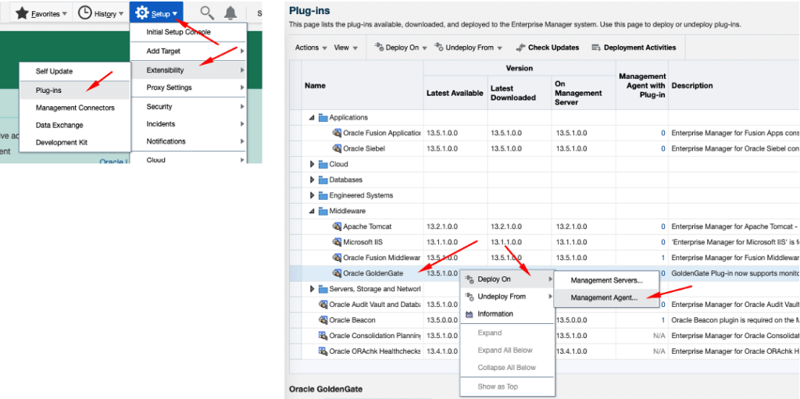Click the Oracle Fusion Middleware icon
Image resolution: width=800 pixels, height=399 pixels.
(337, 258)
